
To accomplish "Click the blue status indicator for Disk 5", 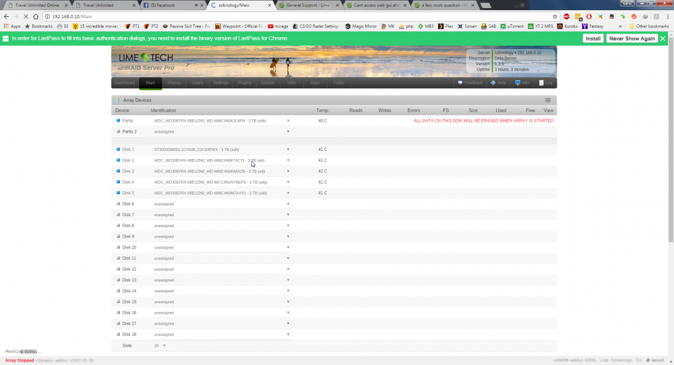I will tap(118, 193).
